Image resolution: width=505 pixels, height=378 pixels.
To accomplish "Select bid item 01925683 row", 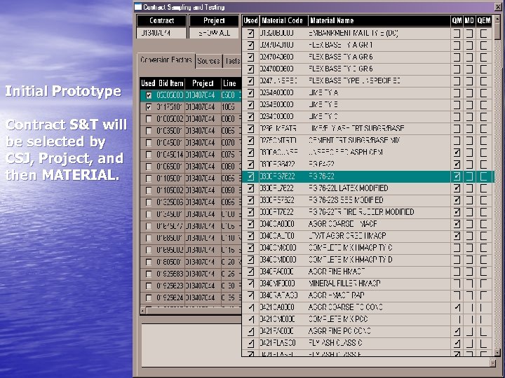I will [x=191, y=274].
